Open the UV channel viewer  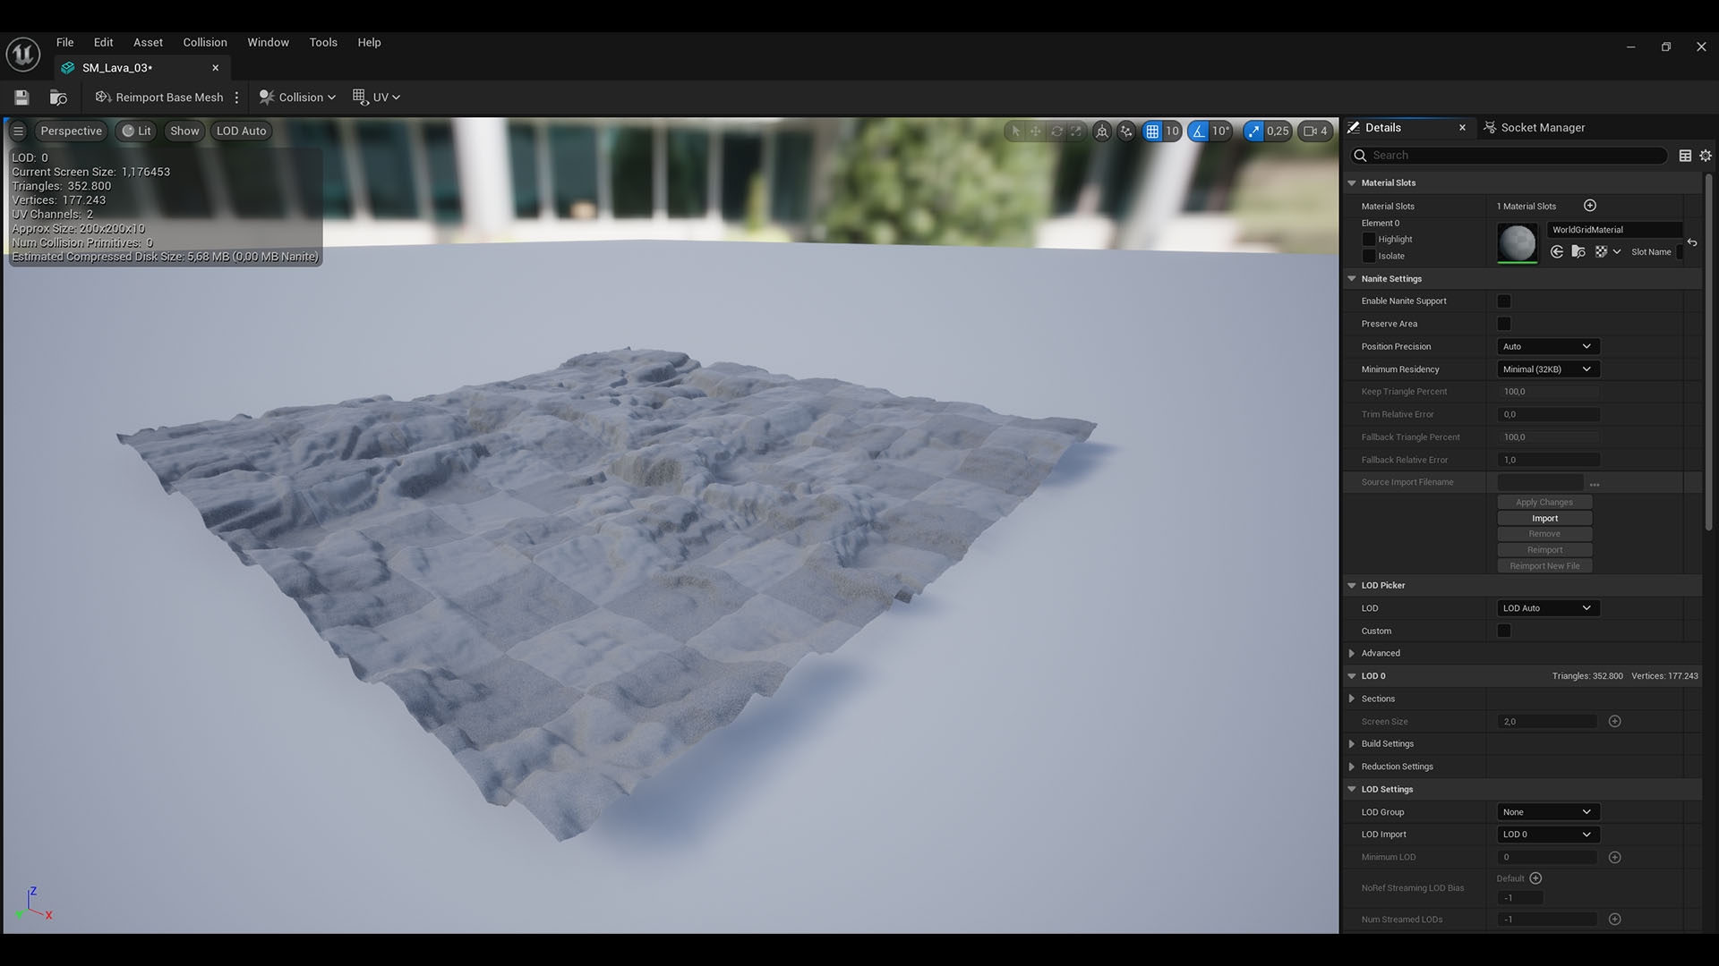click(x=375, y=97)
